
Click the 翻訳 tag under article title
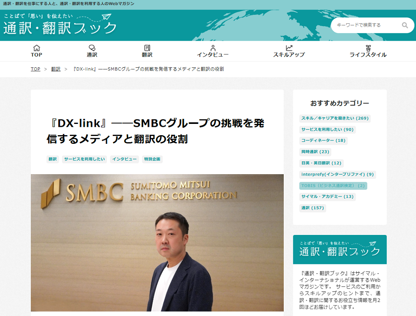coord(52,159)
